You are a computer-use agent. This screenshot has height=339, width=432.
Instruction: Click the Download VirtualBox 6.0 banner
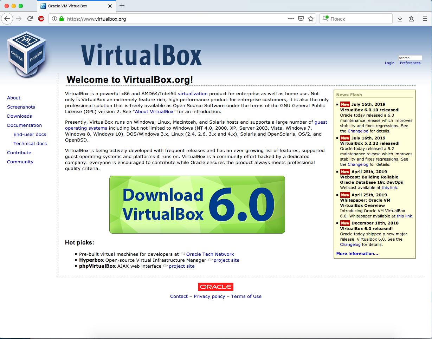point(197,204)
